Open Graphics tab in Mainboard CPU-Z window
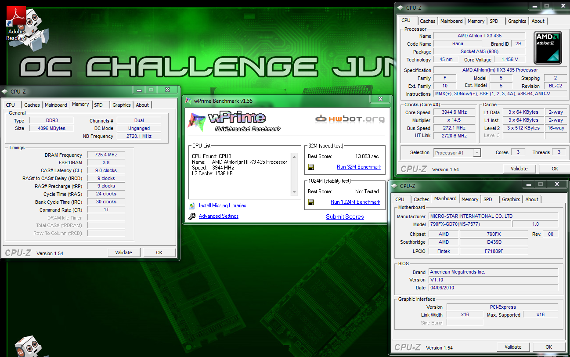 [511, 199]
